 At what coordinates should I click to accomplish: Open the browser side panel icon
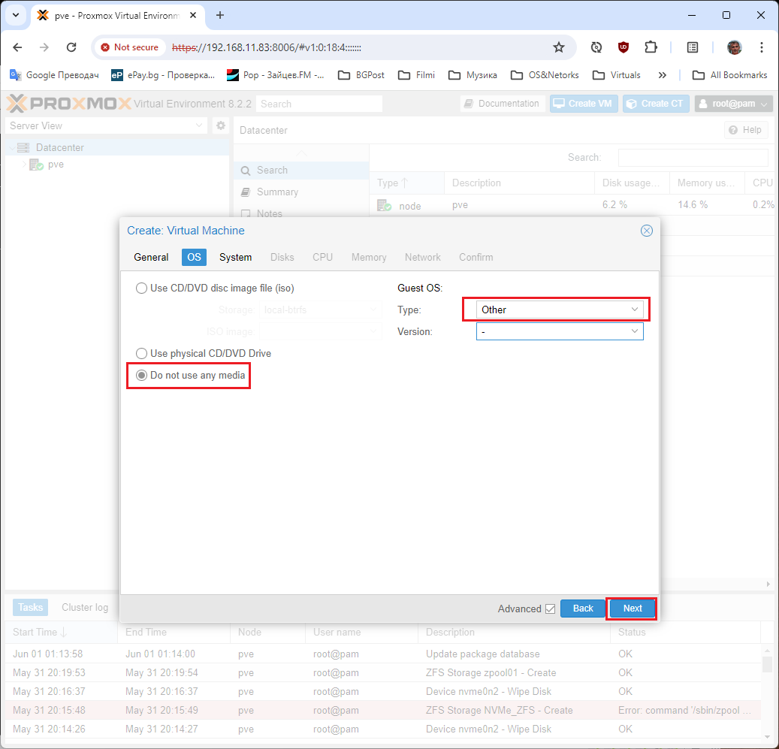click(692, 47)
